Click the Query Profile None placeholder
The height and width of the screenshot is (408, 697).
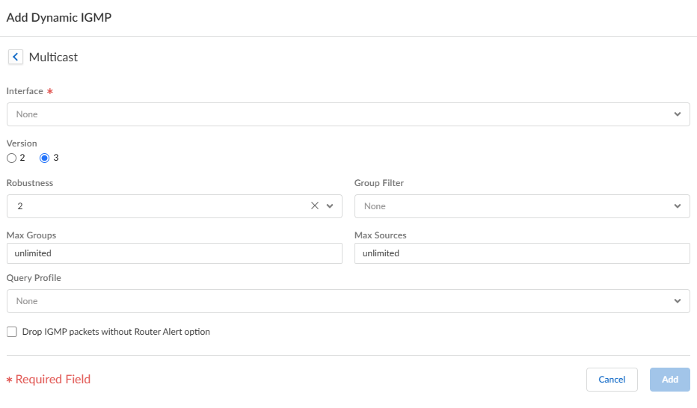point(28,301)
